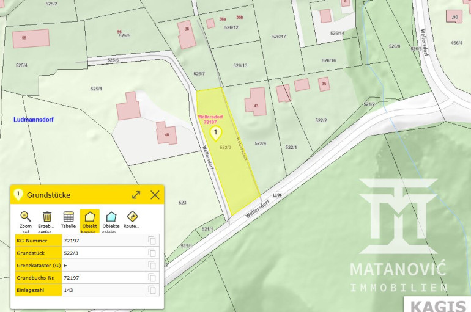Click the yellow map marker numbered 1

[x=215, y=133]
